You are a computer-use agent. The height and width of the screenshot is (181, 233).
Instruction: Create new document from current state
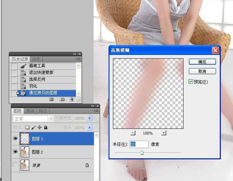[52, 100]
